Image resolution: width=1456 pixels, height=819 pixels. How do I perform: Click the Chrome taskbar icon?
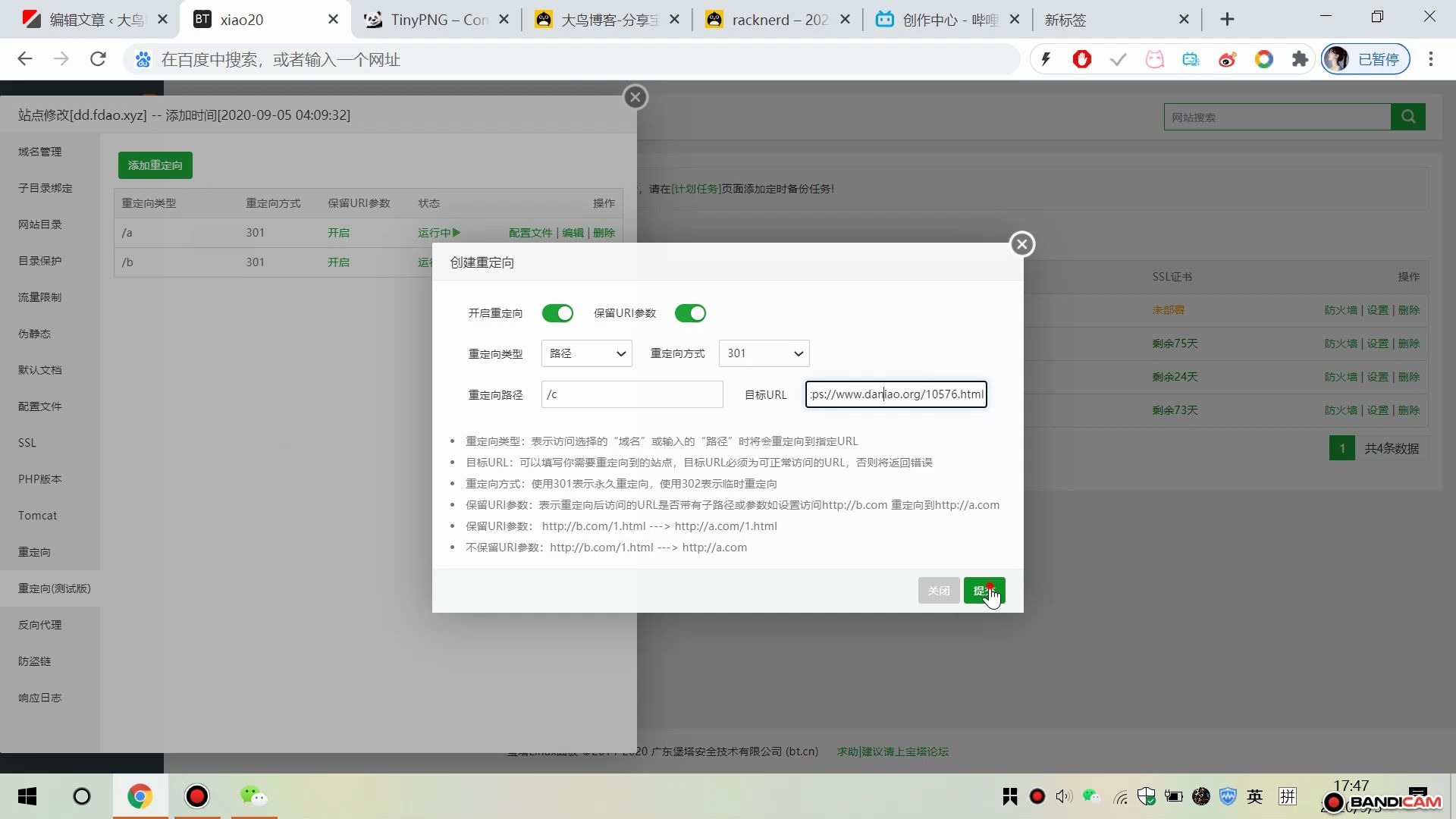point(140,796)
